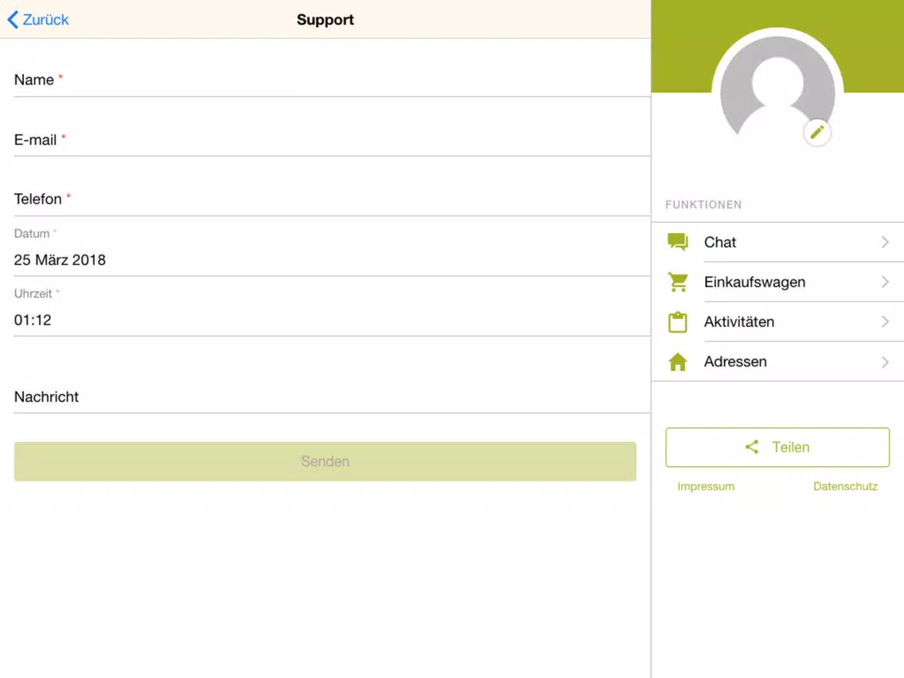Select the Telefon input field
Screen dimensions: 904x678
pyautogui.click(x=332, y=199)
